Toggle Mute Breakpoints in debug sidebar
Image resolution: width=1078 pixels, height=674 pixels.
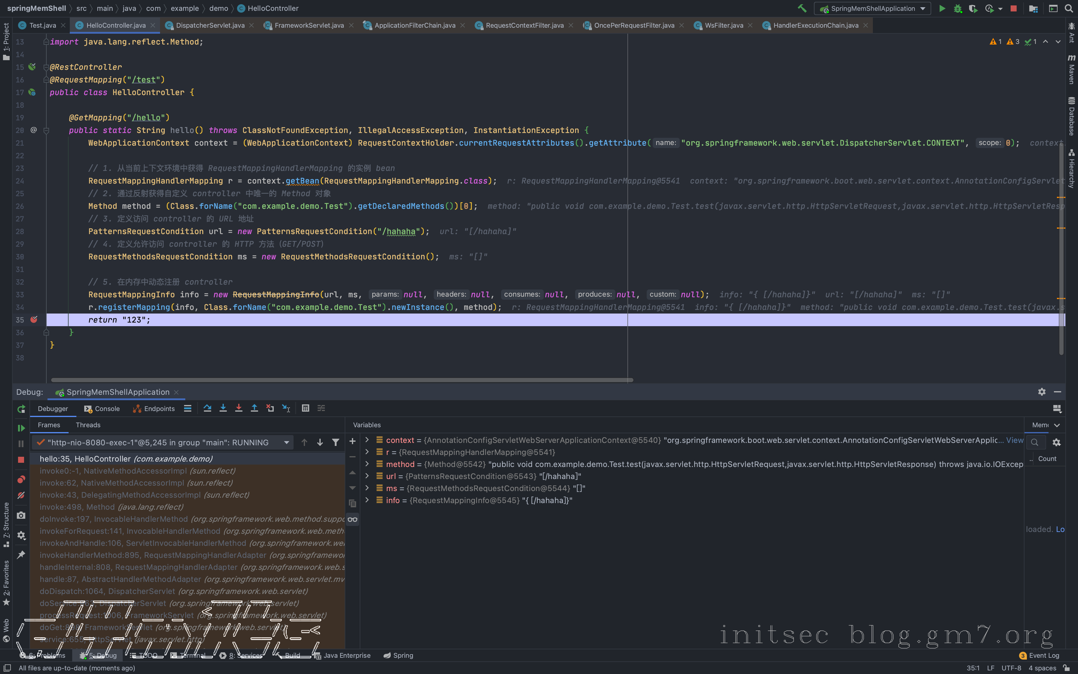click(21, 495)
